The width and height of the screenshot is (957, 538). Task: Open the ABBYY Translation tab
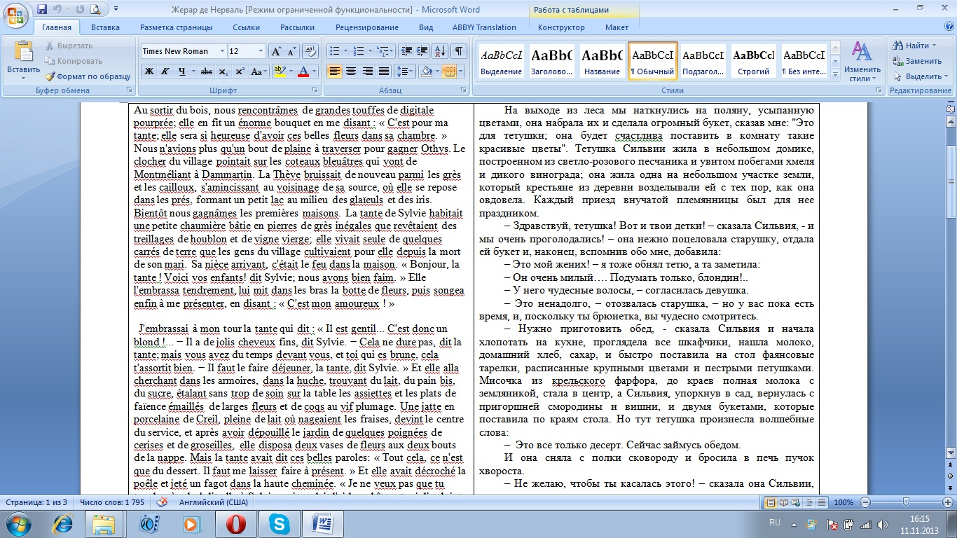484,27
